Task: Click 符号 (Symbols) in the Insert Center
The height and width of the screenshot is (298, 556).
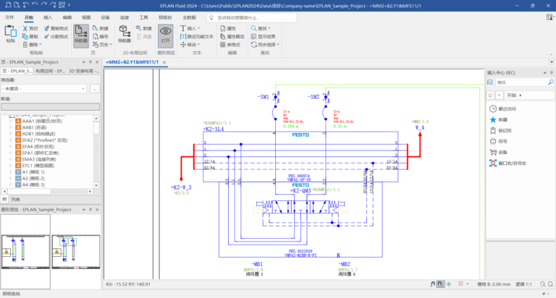Action: pos(499,141)
